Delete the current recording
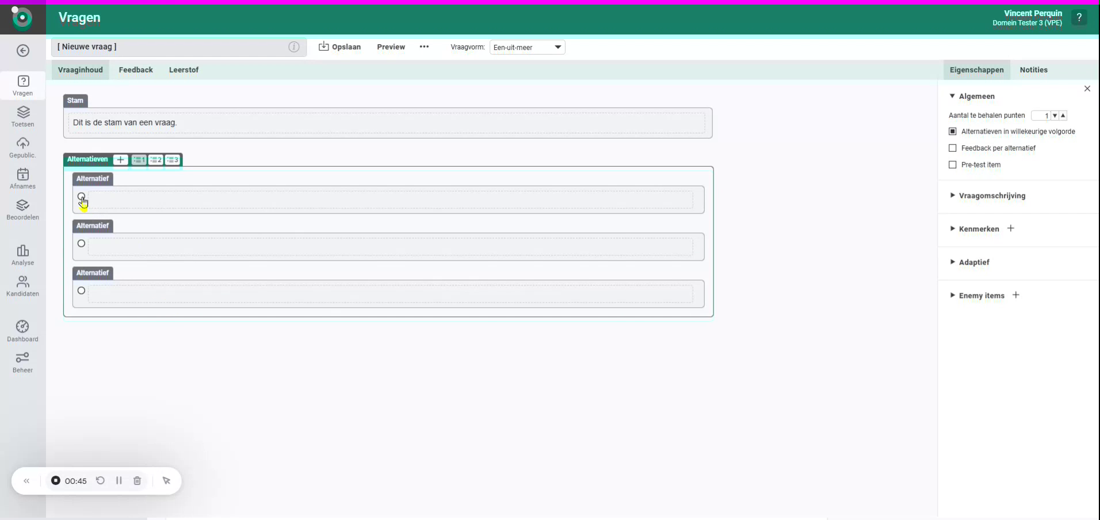The width and height of the screenshot is (1100, 520). (x=137, y=481)
